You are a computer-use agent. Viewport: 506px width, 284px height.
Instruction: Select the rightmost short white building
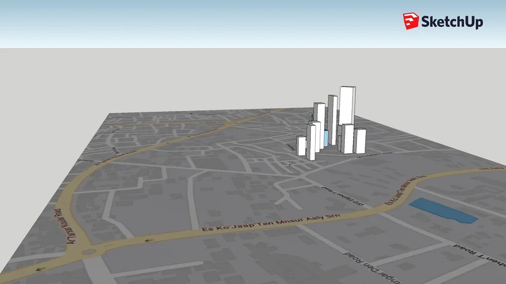[360, 141]
